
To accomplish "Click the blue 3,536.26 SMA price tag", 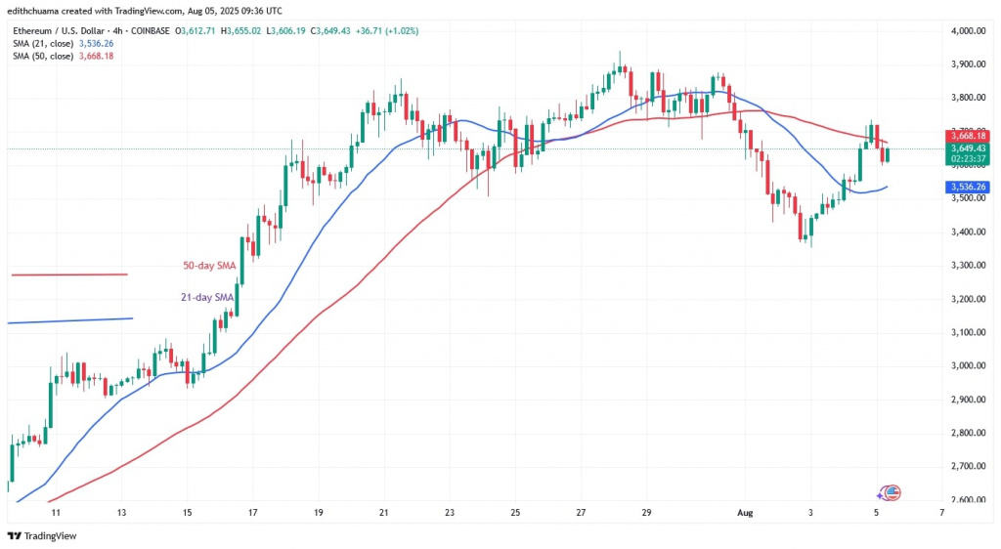I will (x=968, y=187).
